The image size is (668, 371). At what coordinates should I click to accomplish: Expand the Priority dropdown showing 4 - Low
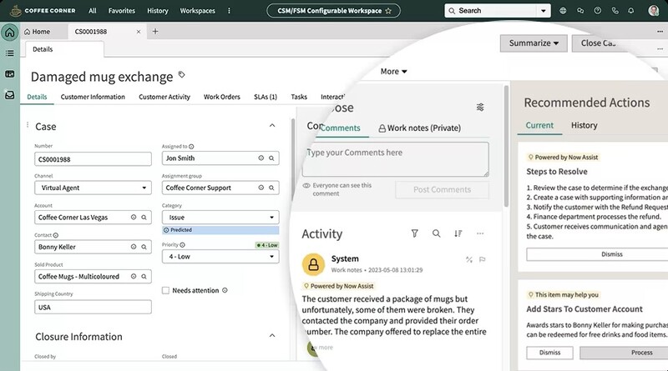tap(220, 257)
